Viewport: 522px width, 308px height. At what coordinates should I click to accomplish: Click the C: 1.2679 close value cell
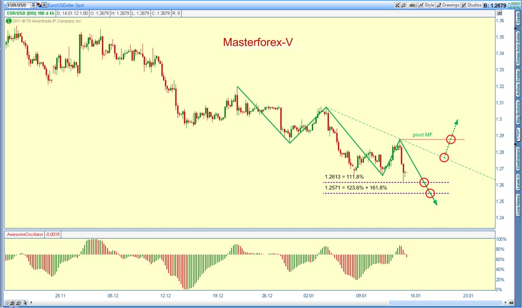point(161,13)
